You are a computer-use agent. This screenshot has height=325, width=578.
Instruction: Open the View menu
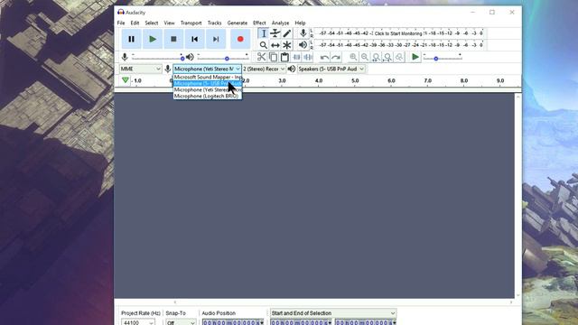(x=169, y=23)
